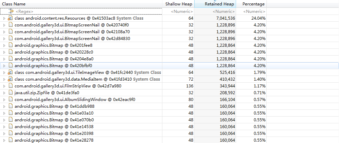The width and height of the screenshot is (339, 143).
Task: Click the Regex filter field for Class Name
Action: click(81, 12)
